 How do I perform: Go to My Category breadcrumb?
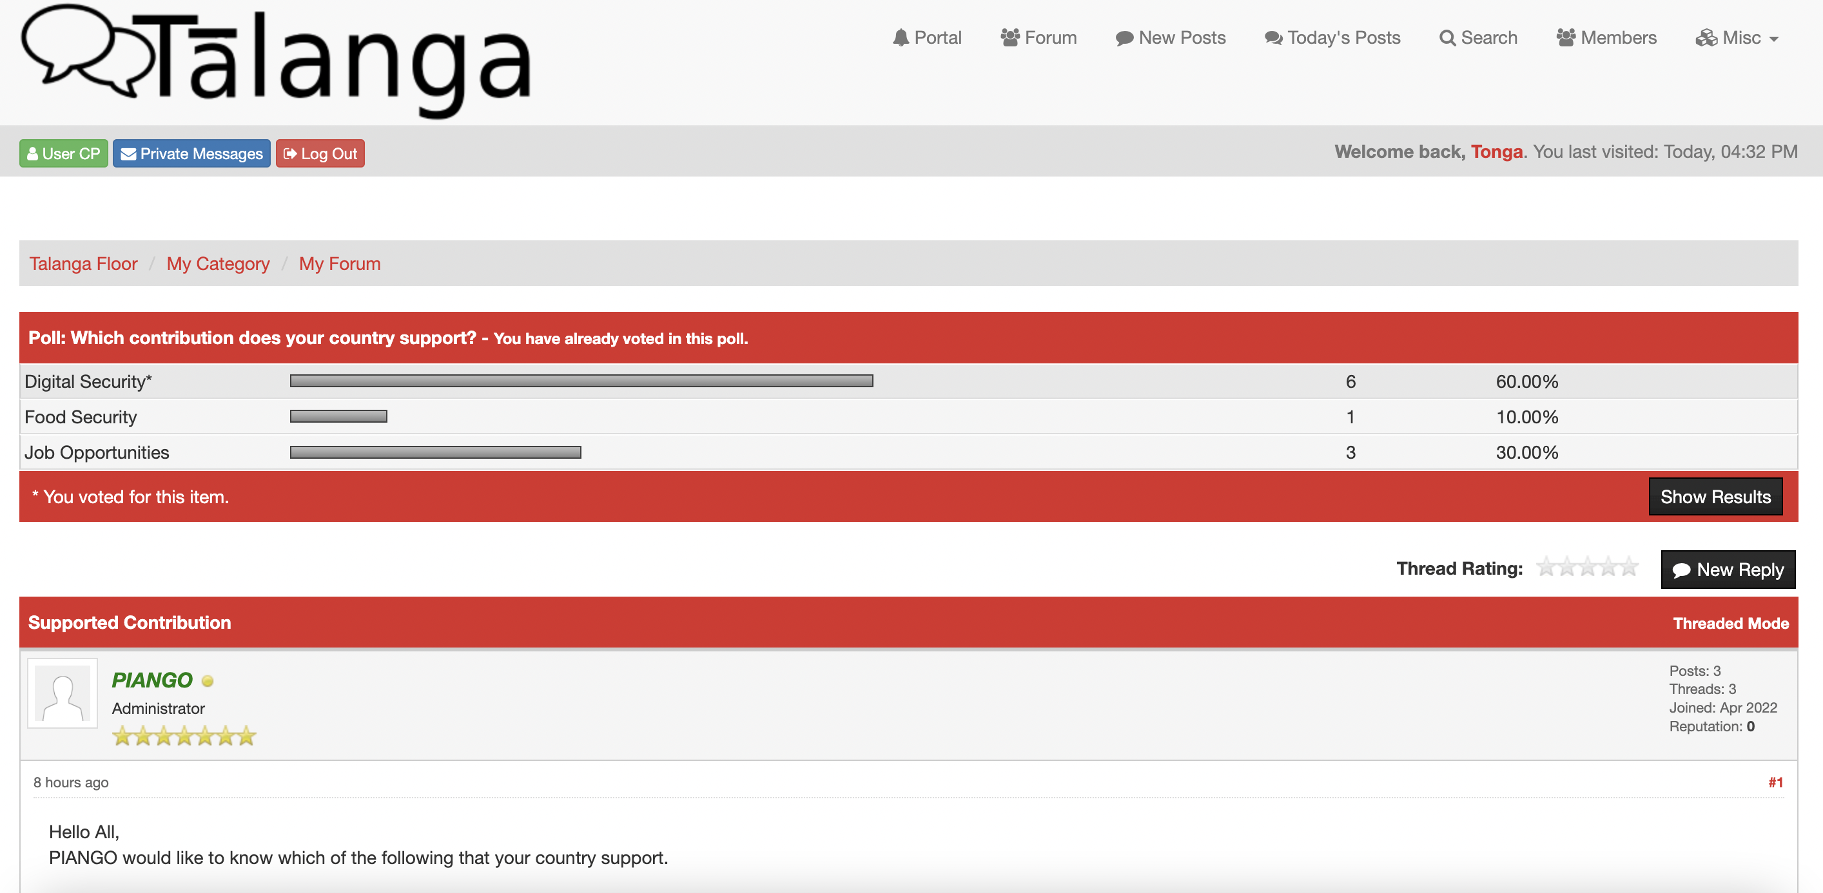(x=218, y=264)
